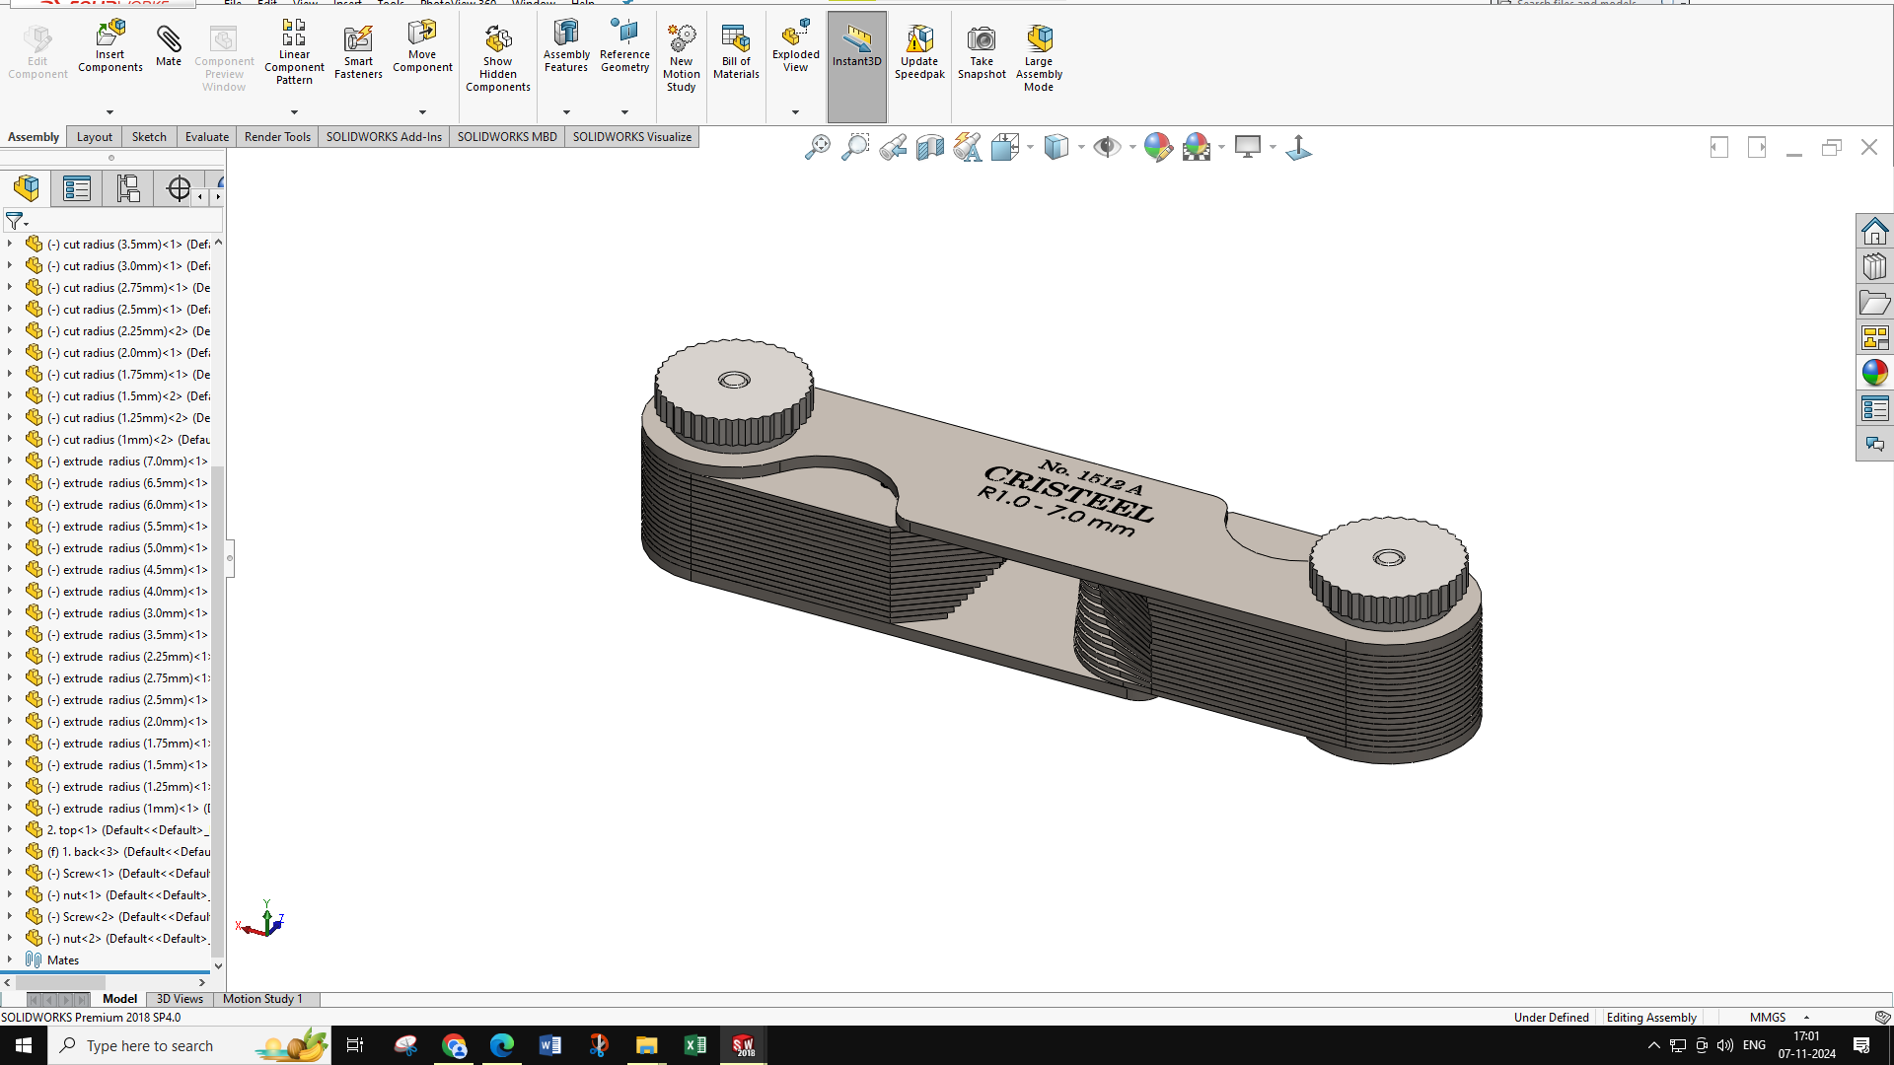Click the Insert Components tool
The width and height of the screenshot is (1894, 1065).
click(110, 46)
